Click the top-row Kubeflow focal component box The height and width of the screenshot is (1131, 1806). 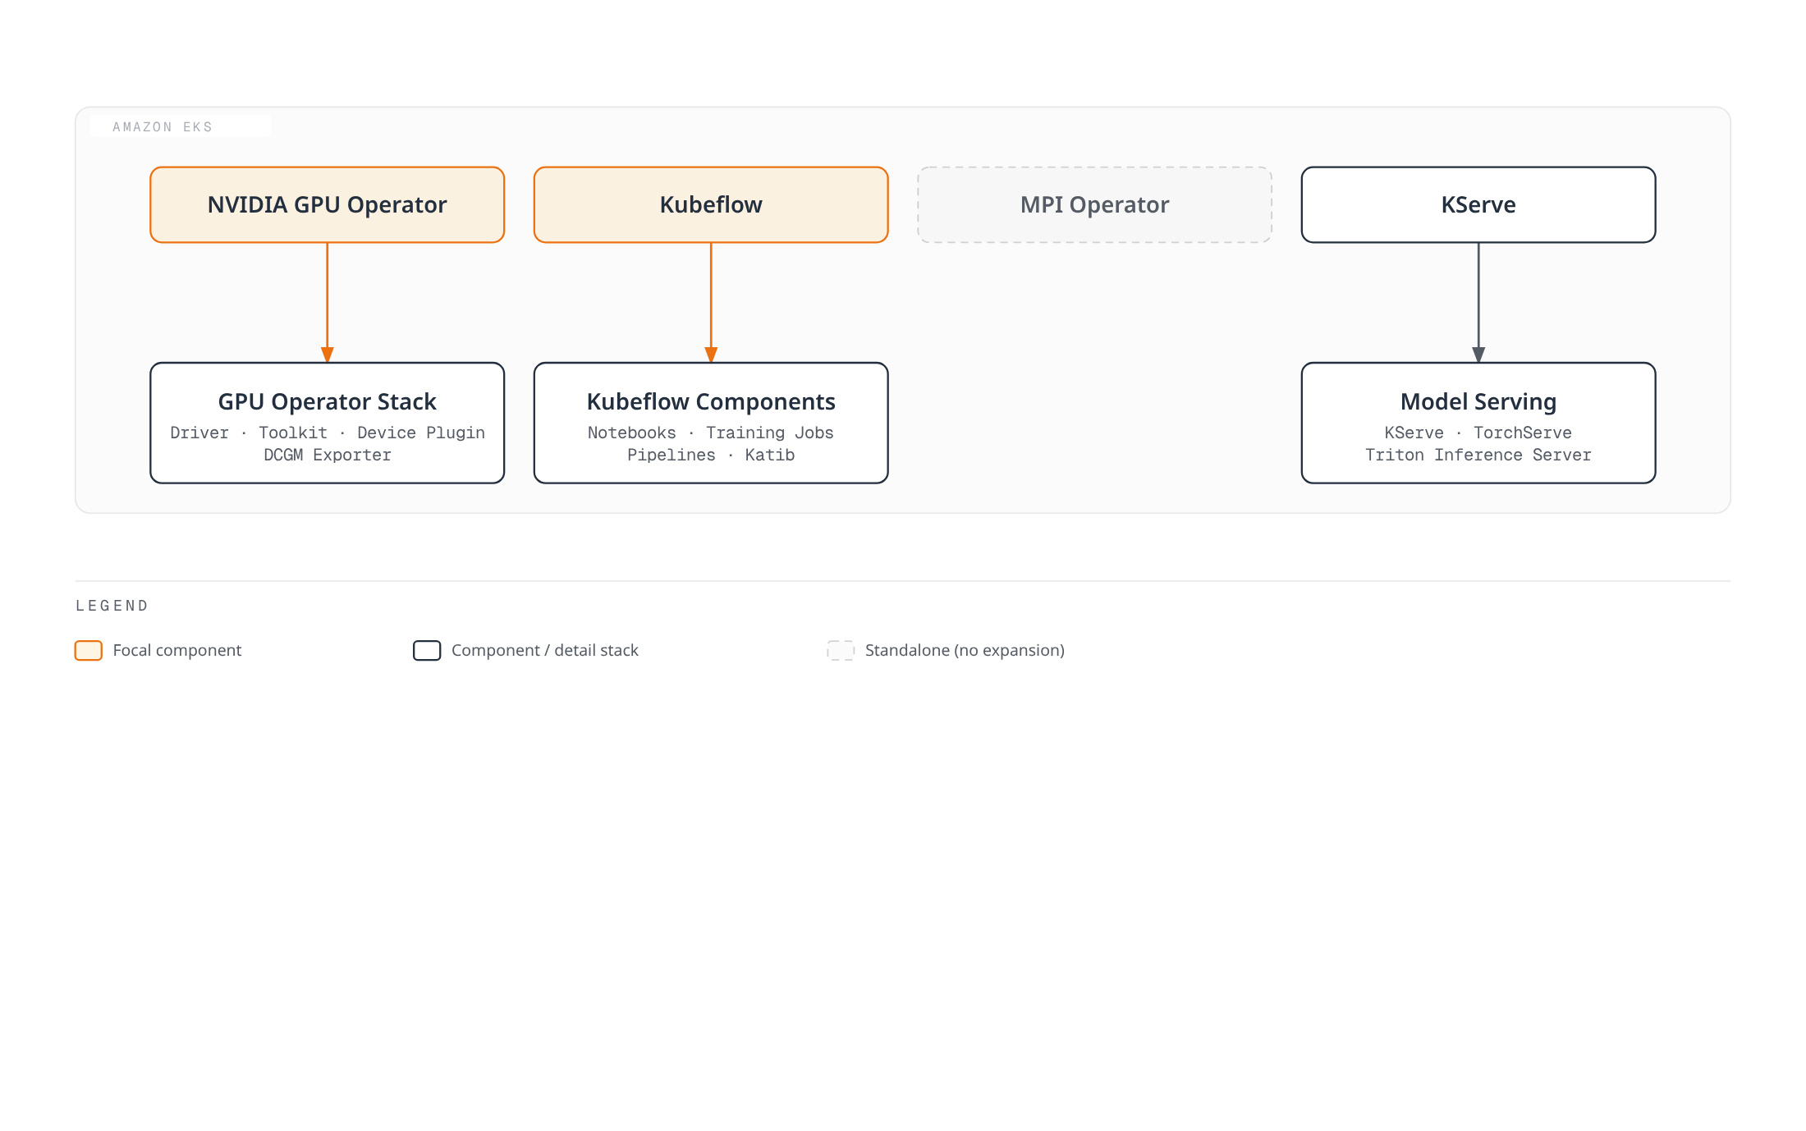tap(711, 204)
